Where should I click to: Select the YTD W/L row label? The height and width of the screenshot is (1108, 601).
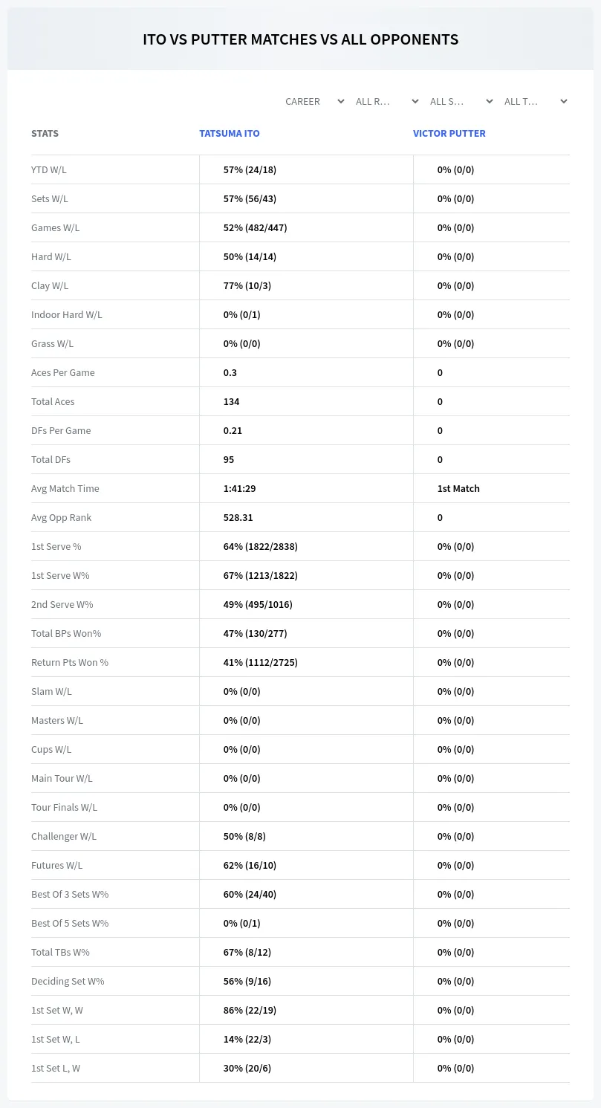point(49,169)
